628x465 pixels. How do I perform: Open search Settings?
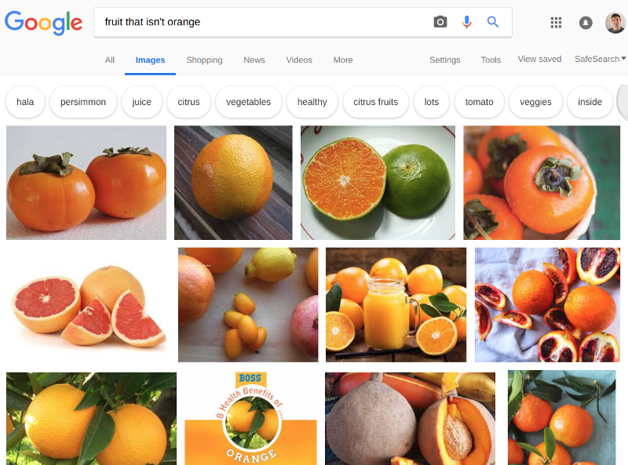pos(444,60)
